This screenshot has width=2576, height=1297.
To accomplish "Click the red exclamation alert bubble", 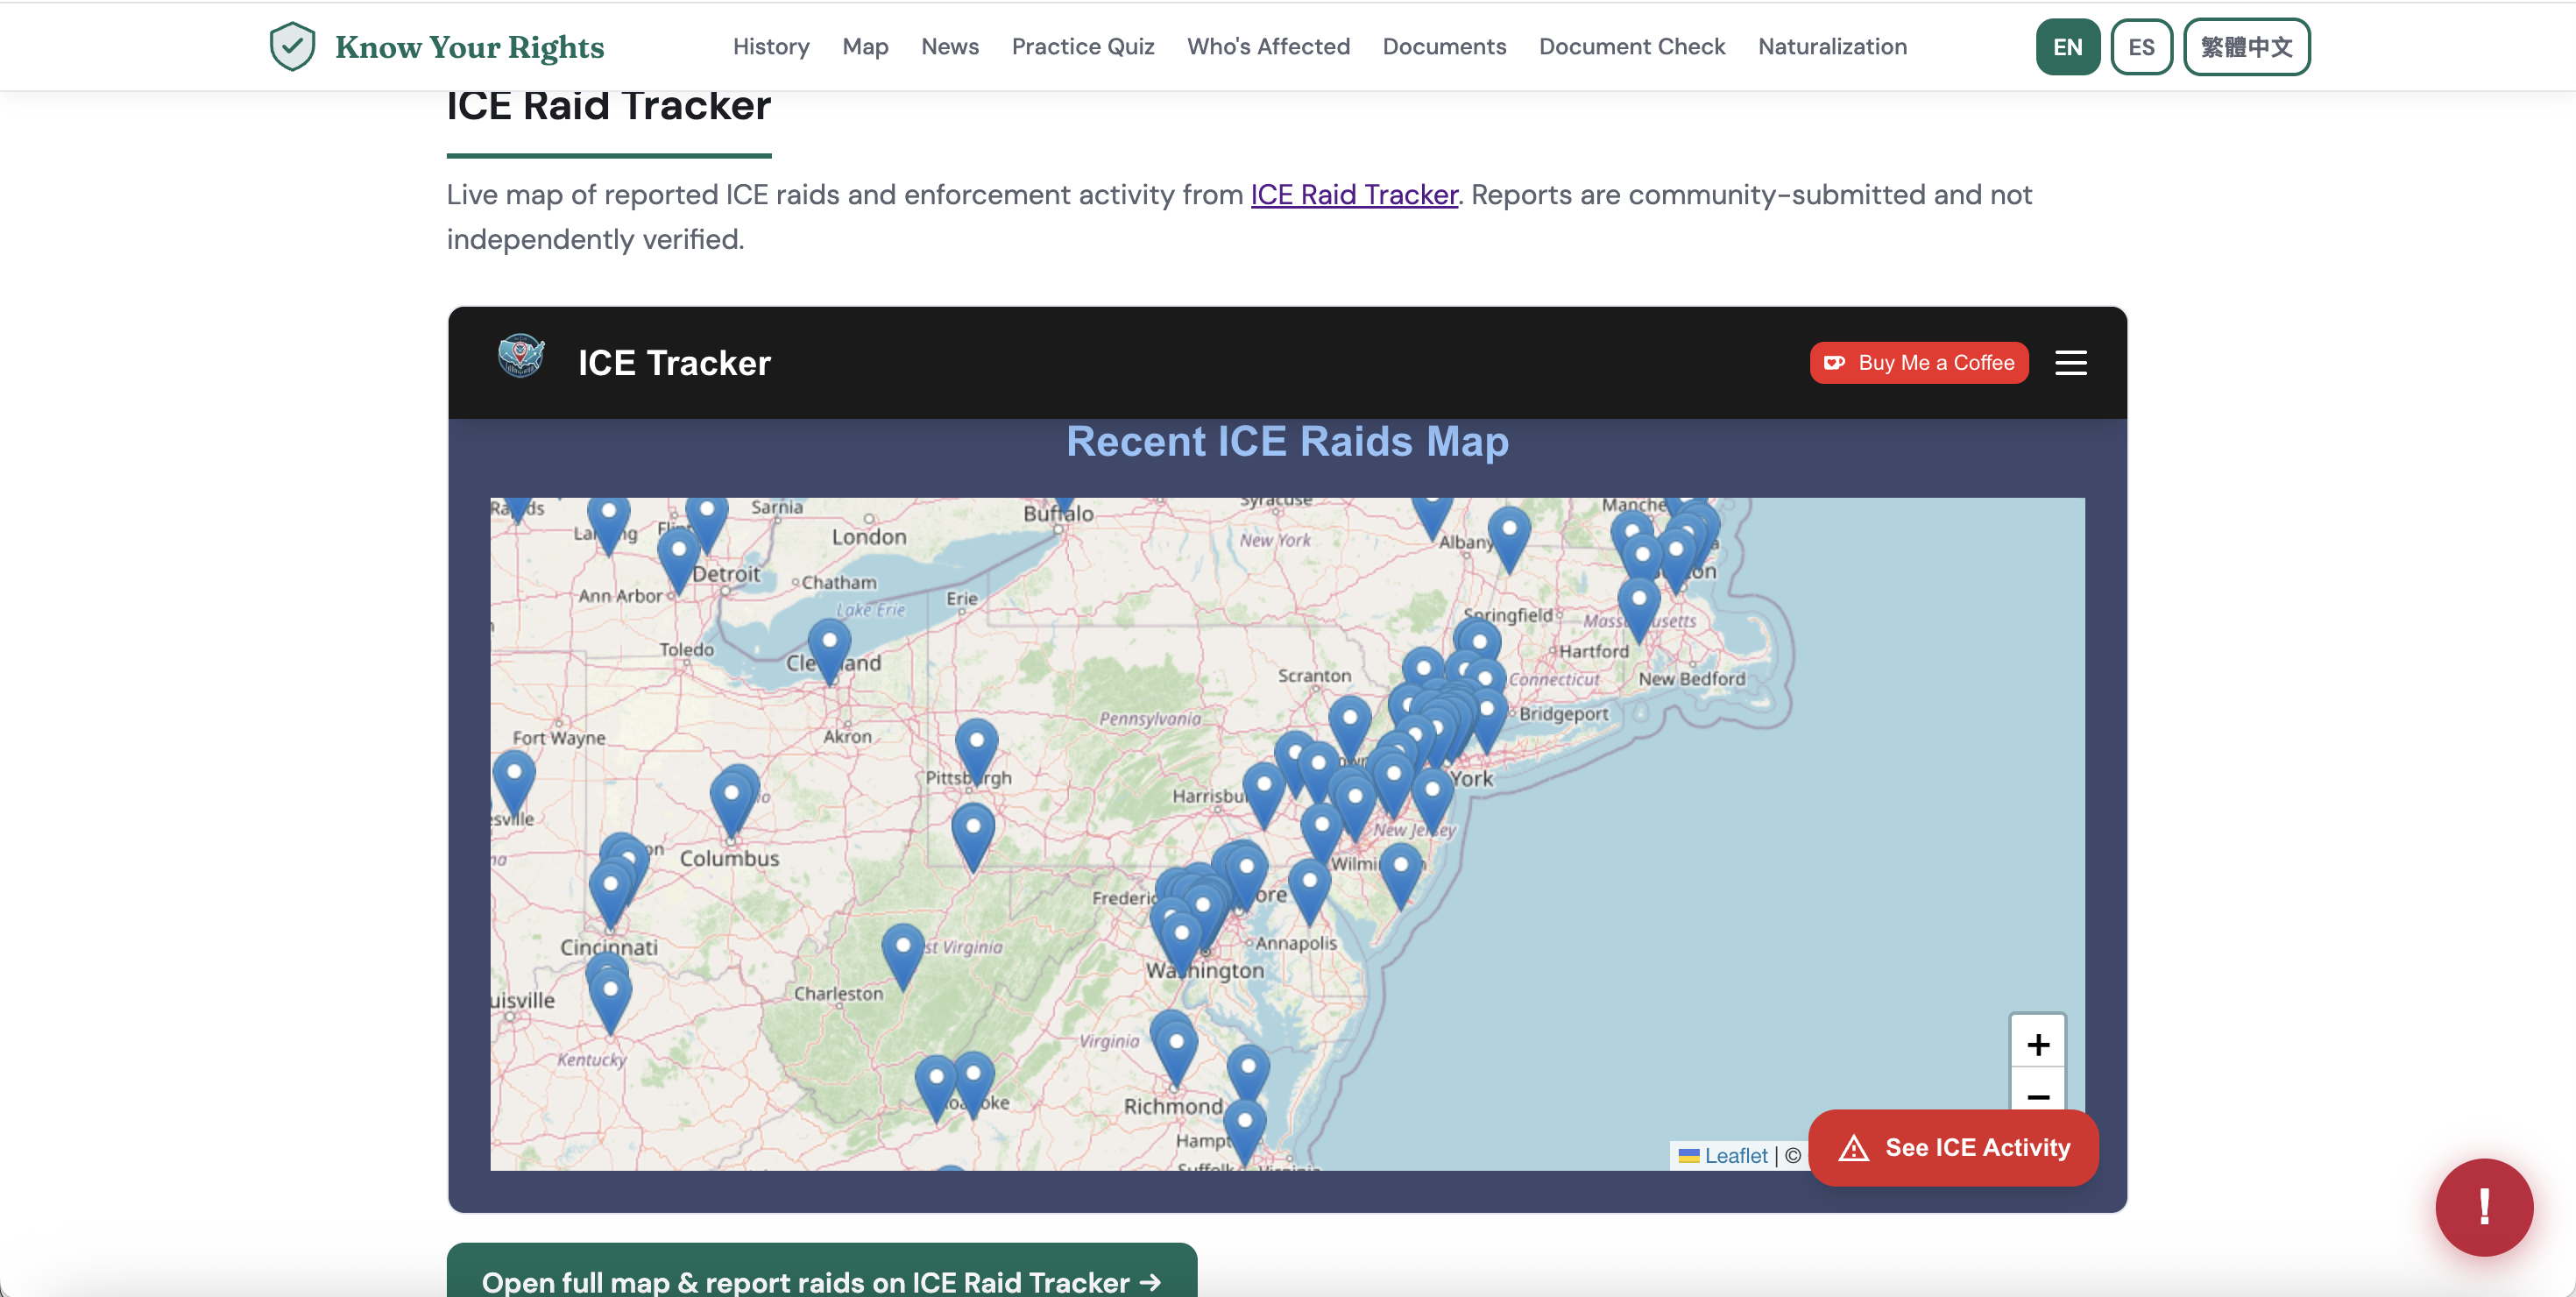I will click(x=2483, y=1206).
